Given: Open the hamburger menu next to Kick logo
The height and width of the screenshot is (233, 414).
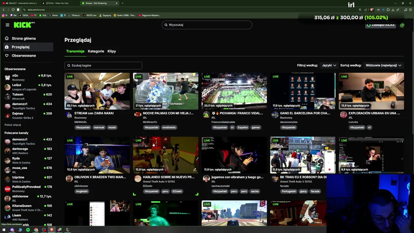Looking at the screenshot, I should point(7,25).
